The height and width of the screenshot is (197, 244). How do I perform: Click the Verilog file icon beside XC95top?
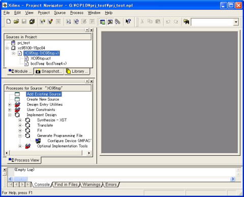[20, 53]
